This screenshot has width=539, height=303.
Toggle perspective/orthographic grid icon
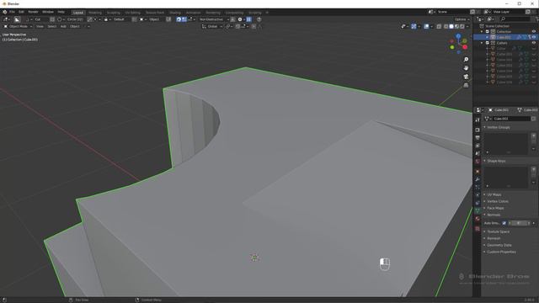click(x=466, y=85)
